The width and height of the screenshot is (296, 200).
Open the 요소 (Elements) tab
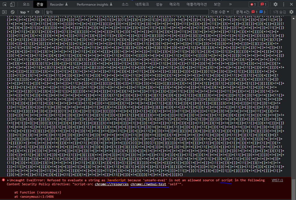click(x=26, y=4)
